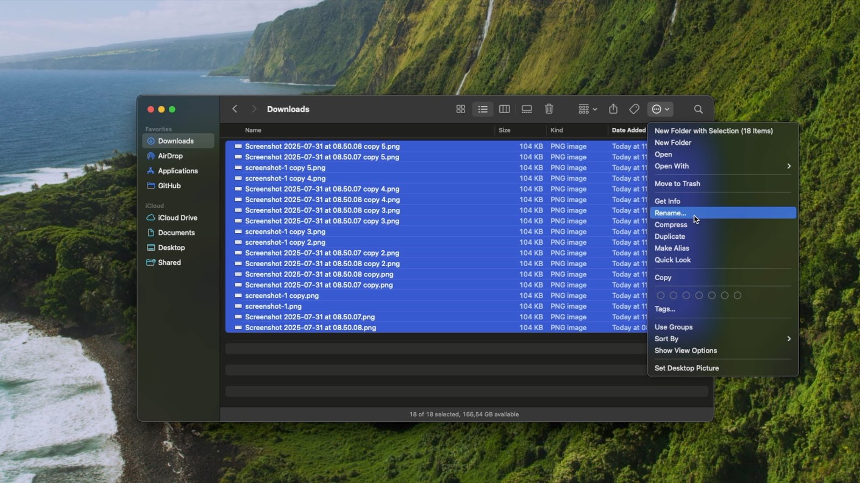Choose Rename... in the menu
Screen dimensions: 860x483
point(722,213)
